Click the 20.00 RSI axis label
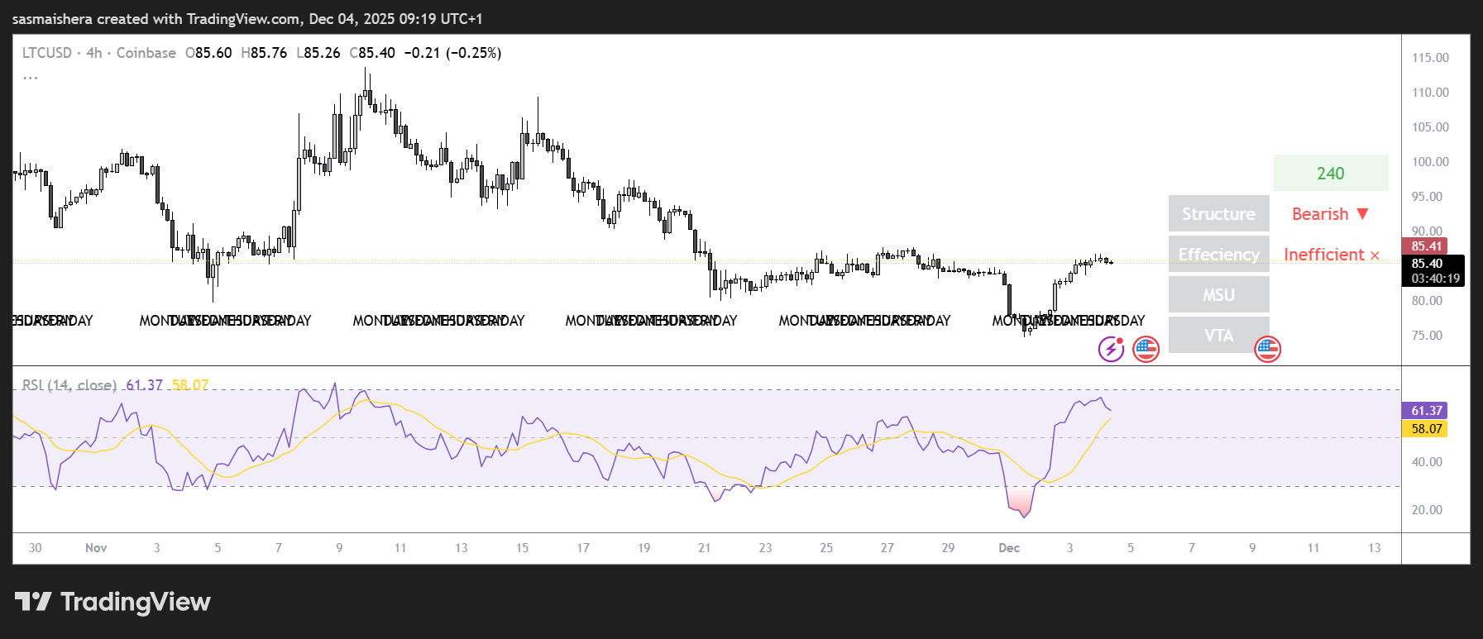The height and width of the screenshot is (639, 1483). [1427, 510]
